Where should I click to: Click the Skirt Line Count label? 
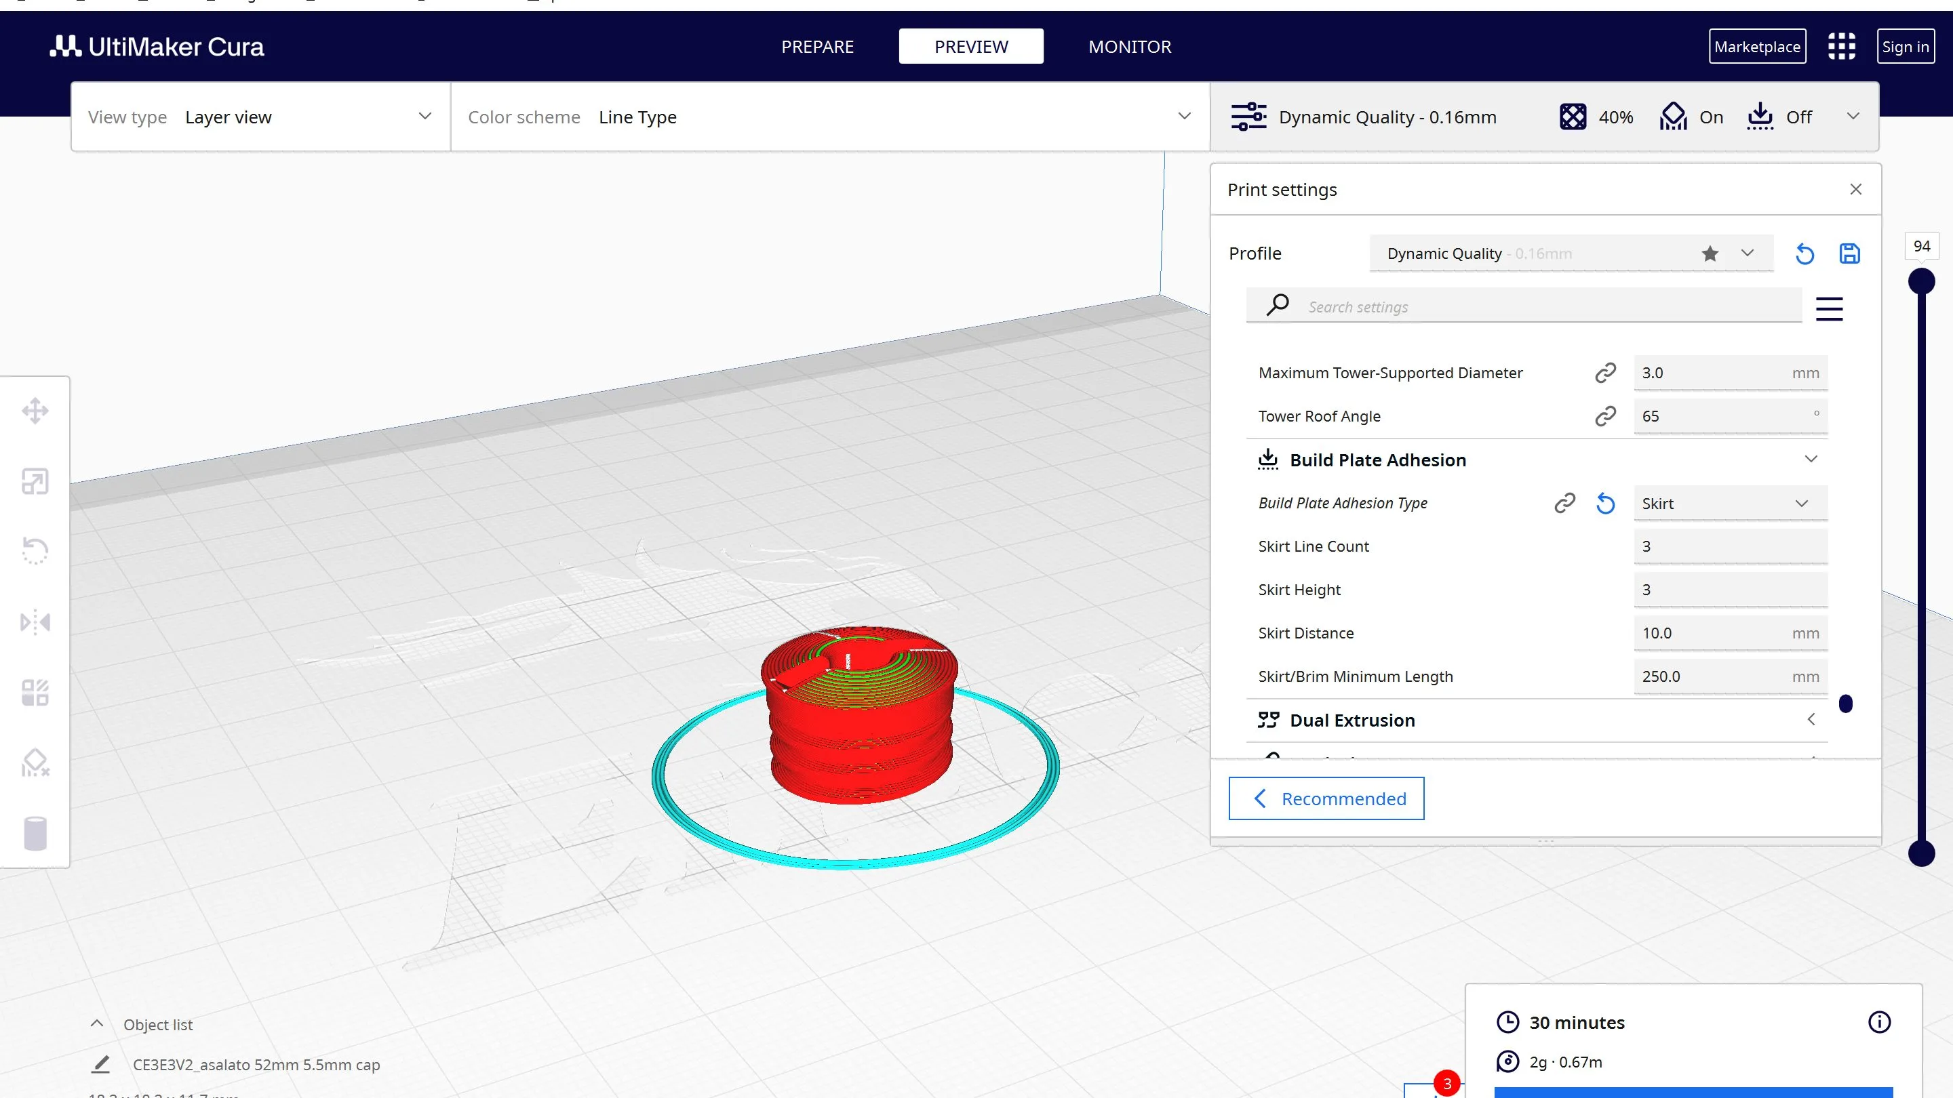1313,546
